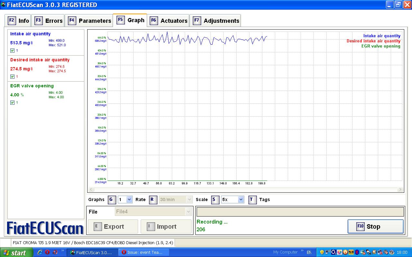Click the FiatECUScan title bar icon

click(3, 4)
